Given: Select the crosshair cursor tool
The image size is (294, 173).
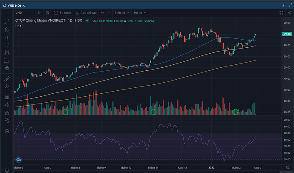Looking at the screenshot, I should (7, 14).
